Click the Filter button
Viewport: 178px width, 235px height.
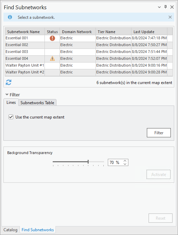coord(159,133)
